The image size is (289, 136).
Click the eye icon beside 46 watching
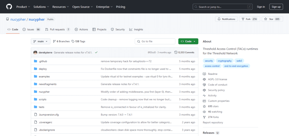click(x=204, y=112)
